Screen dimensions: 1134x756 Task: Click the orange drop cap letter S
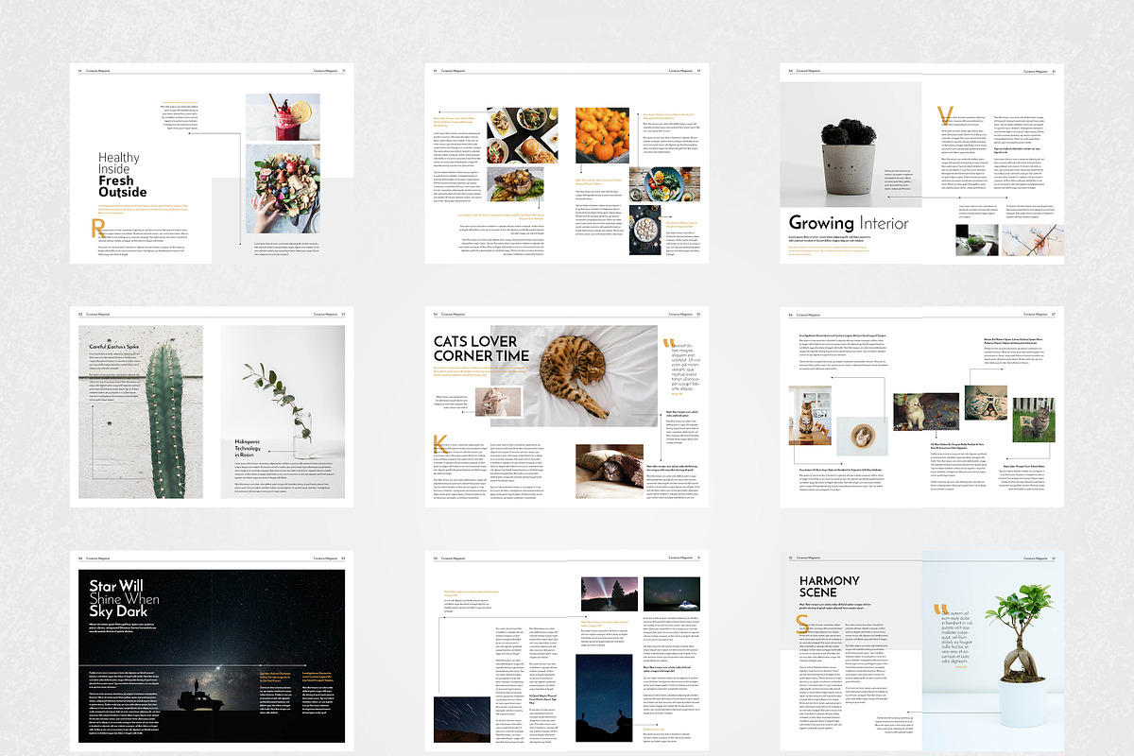pos(802,622)
